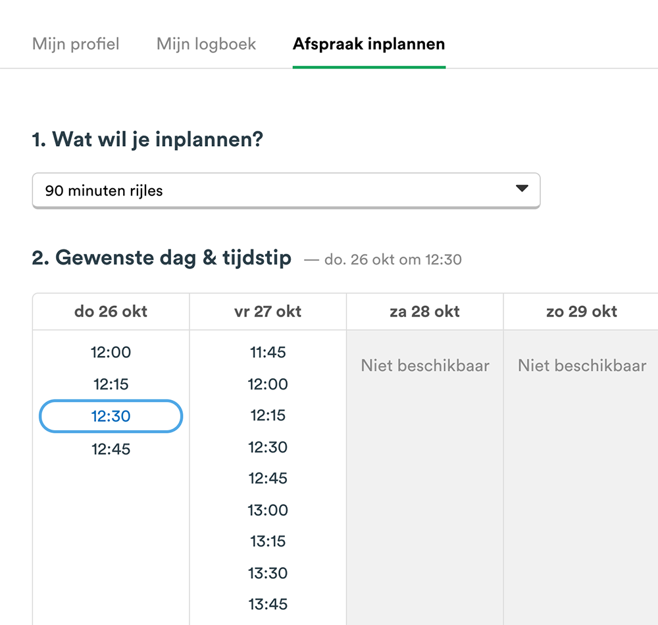
Task: Select the 13:00 Friday time slot
Action: coord(267,510)
